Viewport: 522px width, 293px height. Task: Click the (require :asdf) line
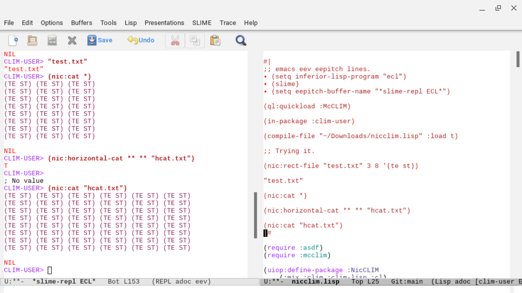coord(293,248)
